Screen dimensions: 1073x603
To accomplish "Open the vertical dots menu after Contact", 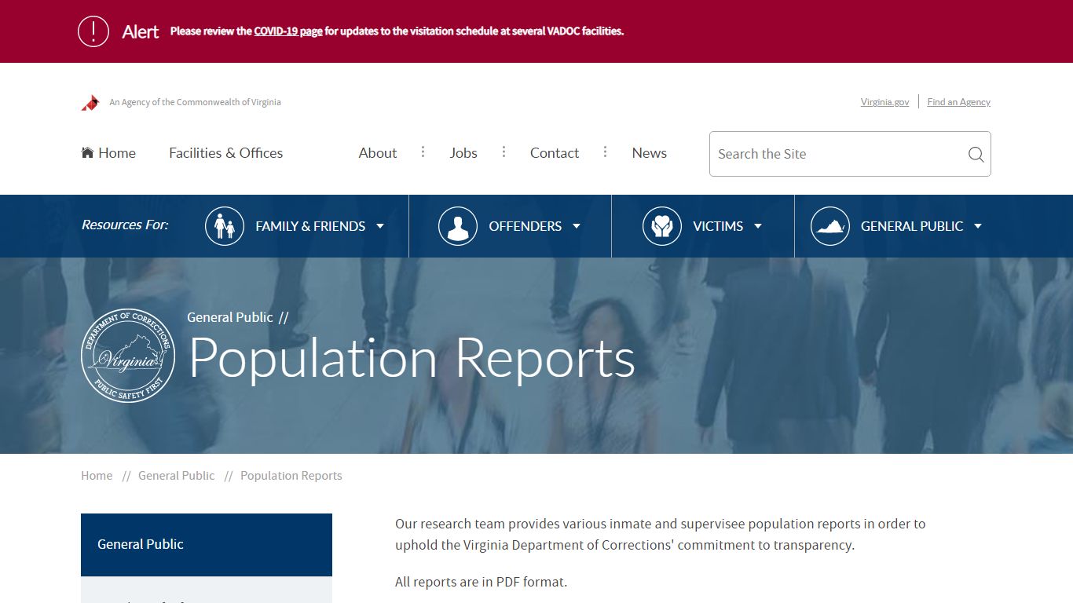I will click(x=605, y=152).
